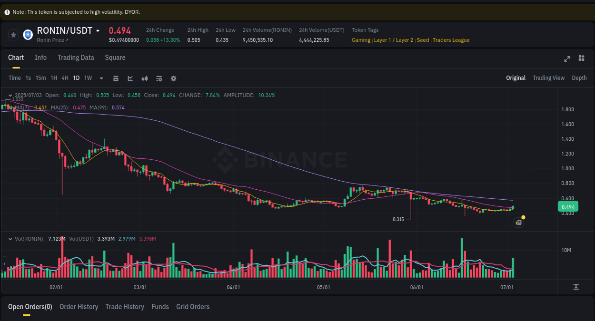The image size is (595, 321).
Task: Switch to the Trading Data tab
Action: [76, 58]
